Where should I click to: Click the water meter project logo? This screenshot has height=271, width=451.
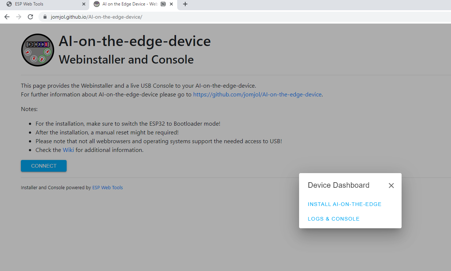point(38,50)
